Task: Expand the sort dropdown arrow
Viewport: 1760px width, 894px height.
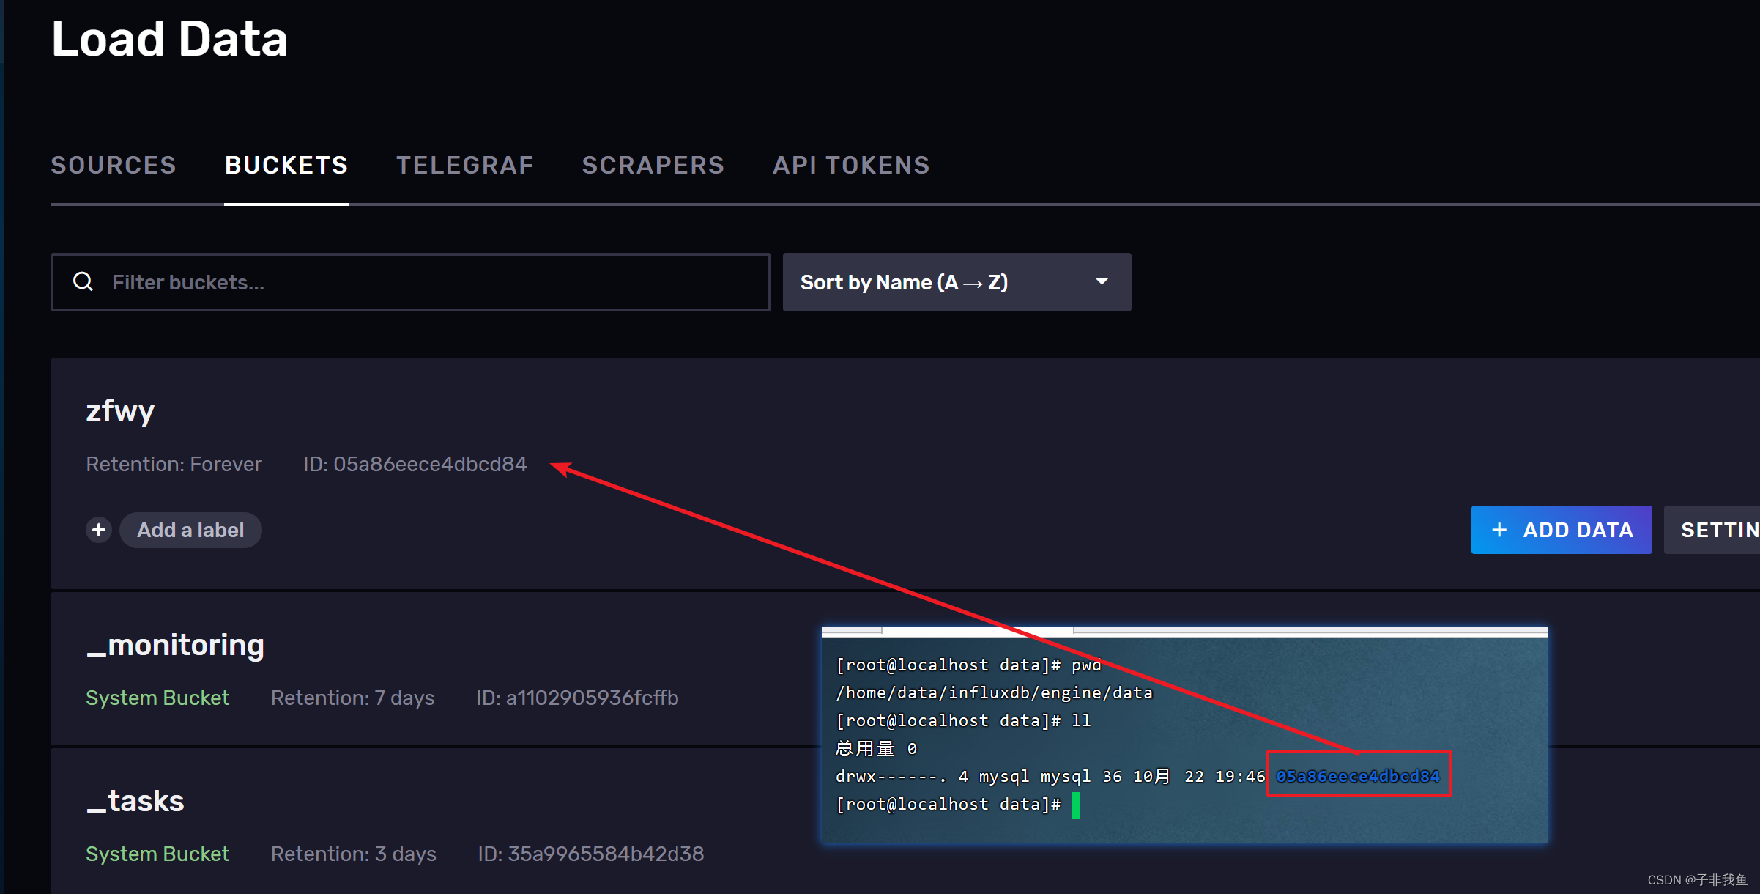Action: coord(1102,281)
